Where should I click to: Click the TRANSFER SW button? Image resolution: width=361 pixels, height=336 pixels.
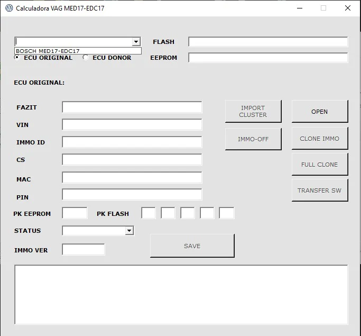320,190
